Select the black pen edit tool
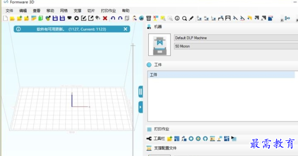This screenshot has height=156, width=298. pyautogui.click(x=191, y=18)
